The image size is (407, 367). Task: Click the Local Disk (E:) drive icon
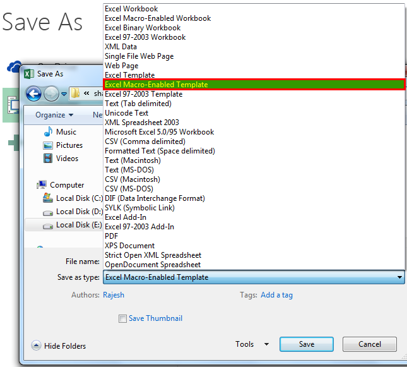click(x=48, y=226)
